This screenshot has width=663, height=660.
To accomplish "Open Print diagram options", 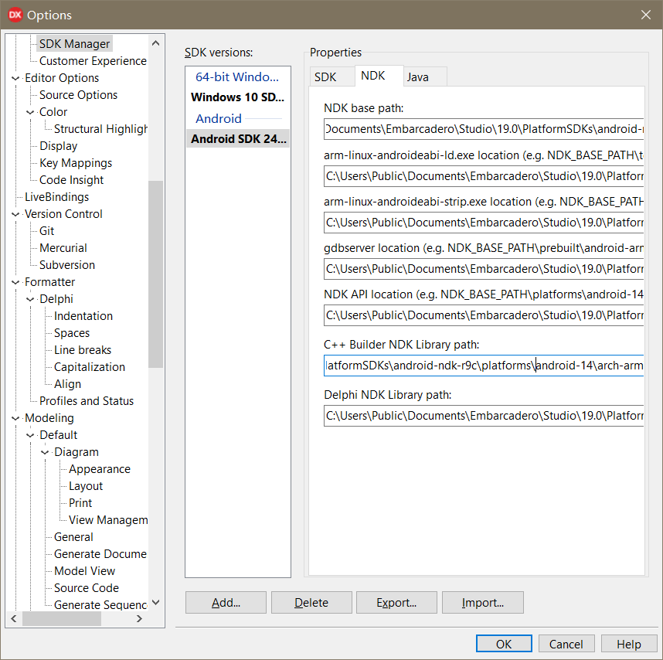I will [80, 502].
